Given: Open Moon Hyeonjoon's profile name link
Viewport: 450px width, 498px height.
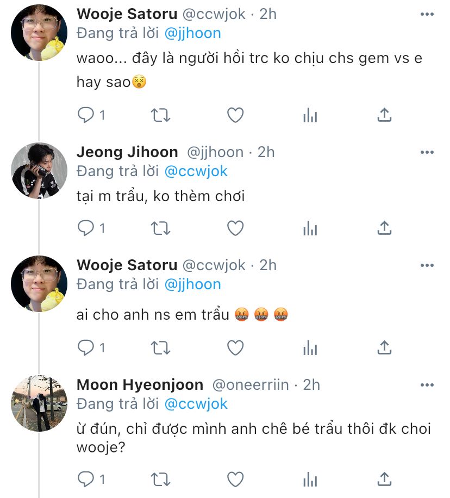Looking at the screenshot, I should tap(140, 385).
